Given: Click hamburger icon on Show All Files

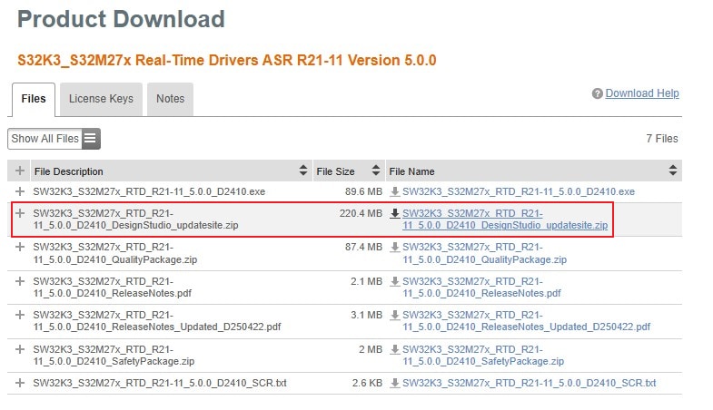Looking at the screenshot, I should [x=90, y=139].
